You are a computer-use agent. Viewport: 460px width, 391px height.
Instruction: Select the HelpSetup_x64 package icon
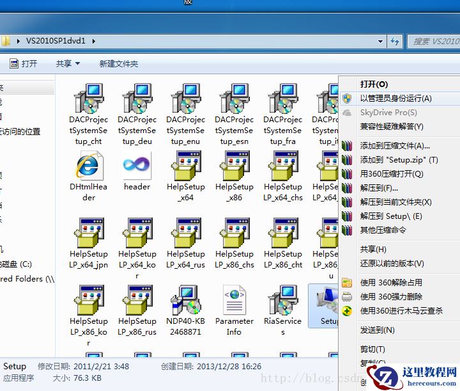(x=186, y=166)
